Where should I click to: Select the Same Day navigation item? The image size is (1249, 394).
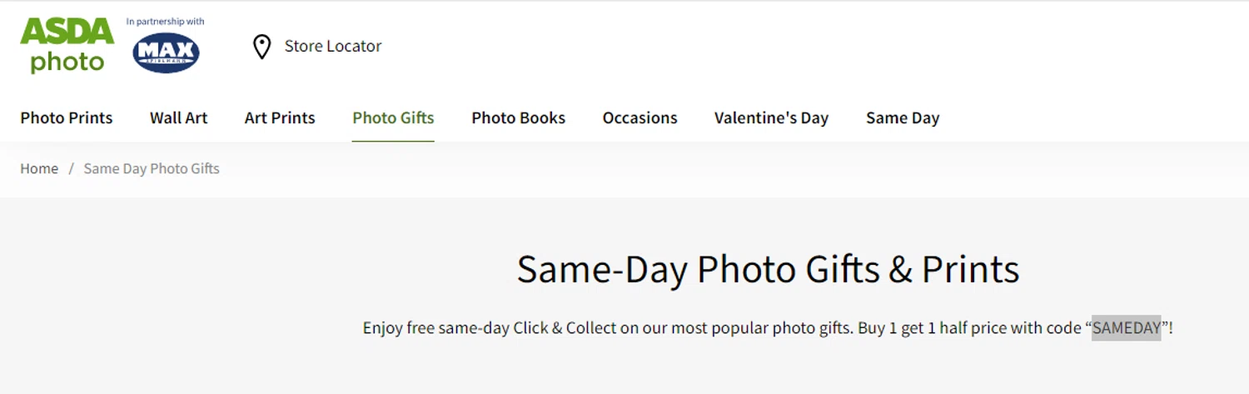(x=903, y=118)
